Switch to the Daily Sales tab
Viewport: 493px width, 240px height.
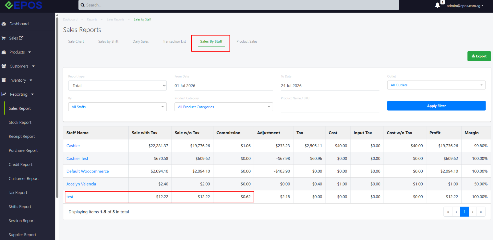(141, 41)
